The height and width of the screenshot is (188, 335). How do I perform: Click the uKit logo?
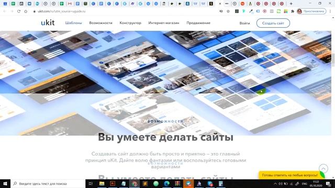pos(48,22)
